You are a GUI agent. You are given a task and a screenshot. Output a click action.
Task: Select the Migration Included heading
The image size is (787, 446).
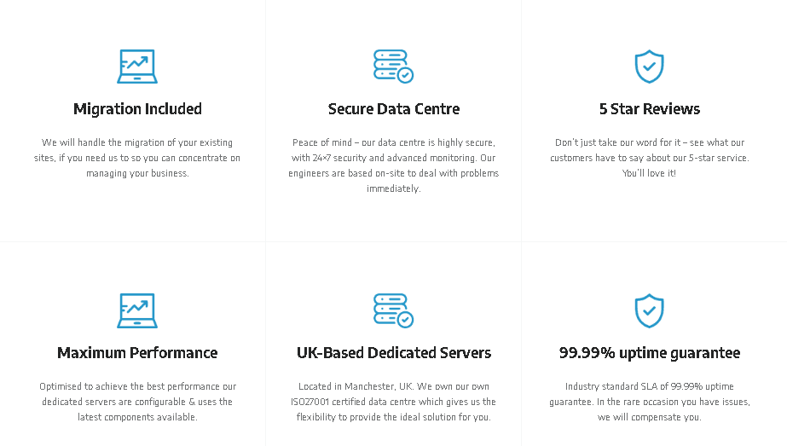coord(137,109)
